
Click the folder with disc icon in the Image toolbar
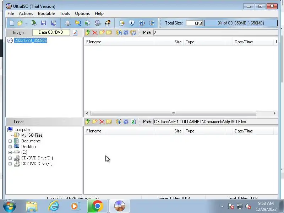pos(133,33)
